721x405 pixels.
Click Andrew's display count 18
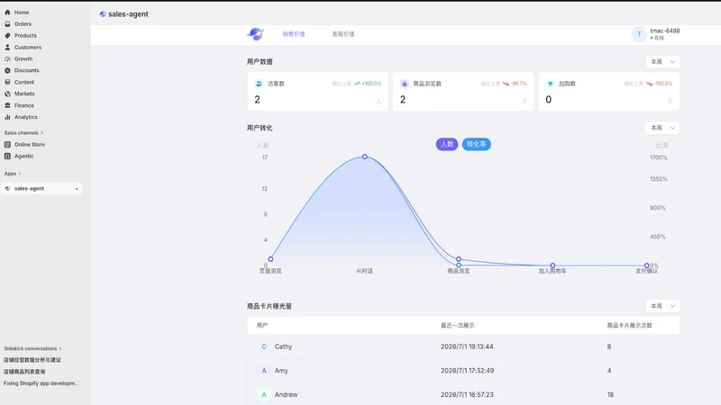tap(610, 394)
